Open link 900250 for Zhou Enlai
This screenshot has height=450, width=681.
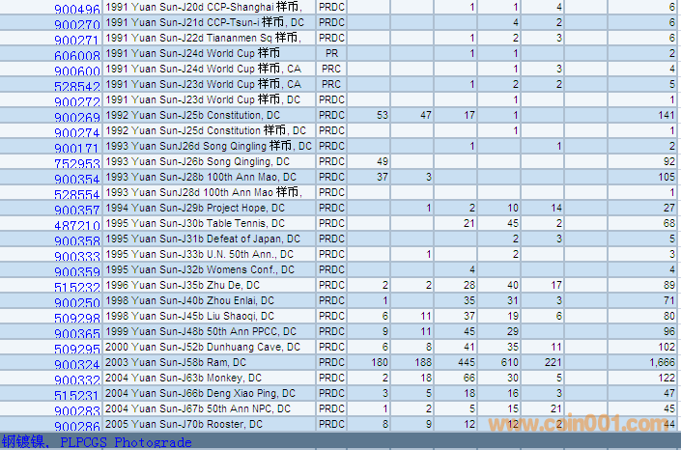77,303
